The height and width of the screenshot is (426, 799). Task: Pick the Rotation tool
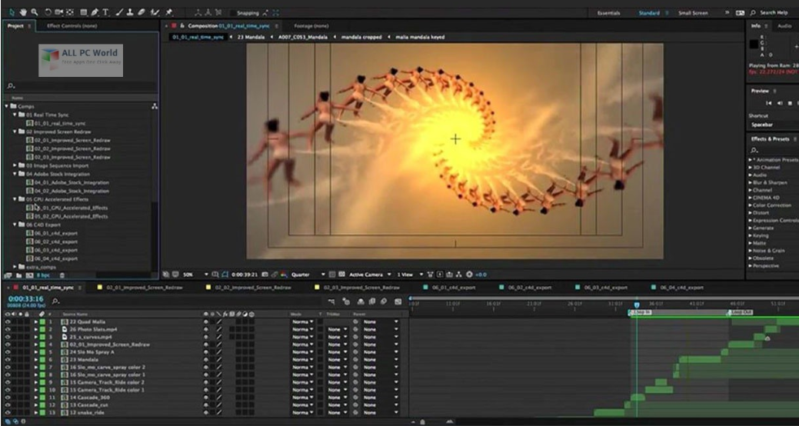coord(48,12)
